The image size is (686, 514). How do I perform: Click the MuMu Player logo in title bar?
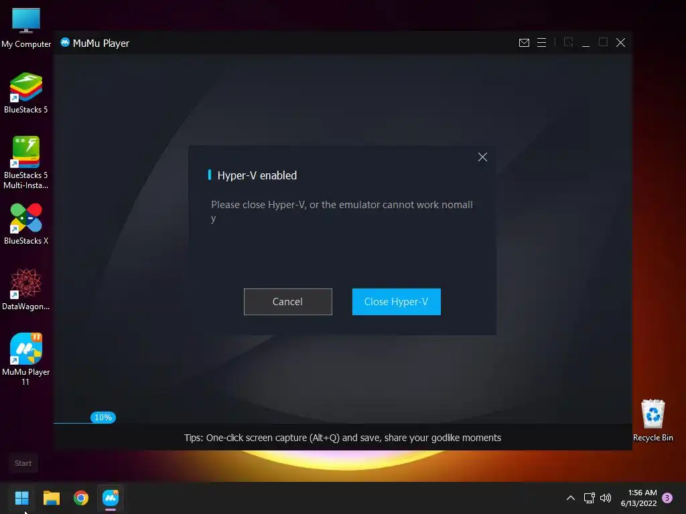[65, 42]
